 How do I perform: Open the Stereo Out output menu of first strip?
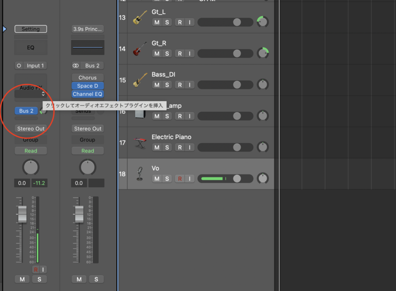(31, 129)
